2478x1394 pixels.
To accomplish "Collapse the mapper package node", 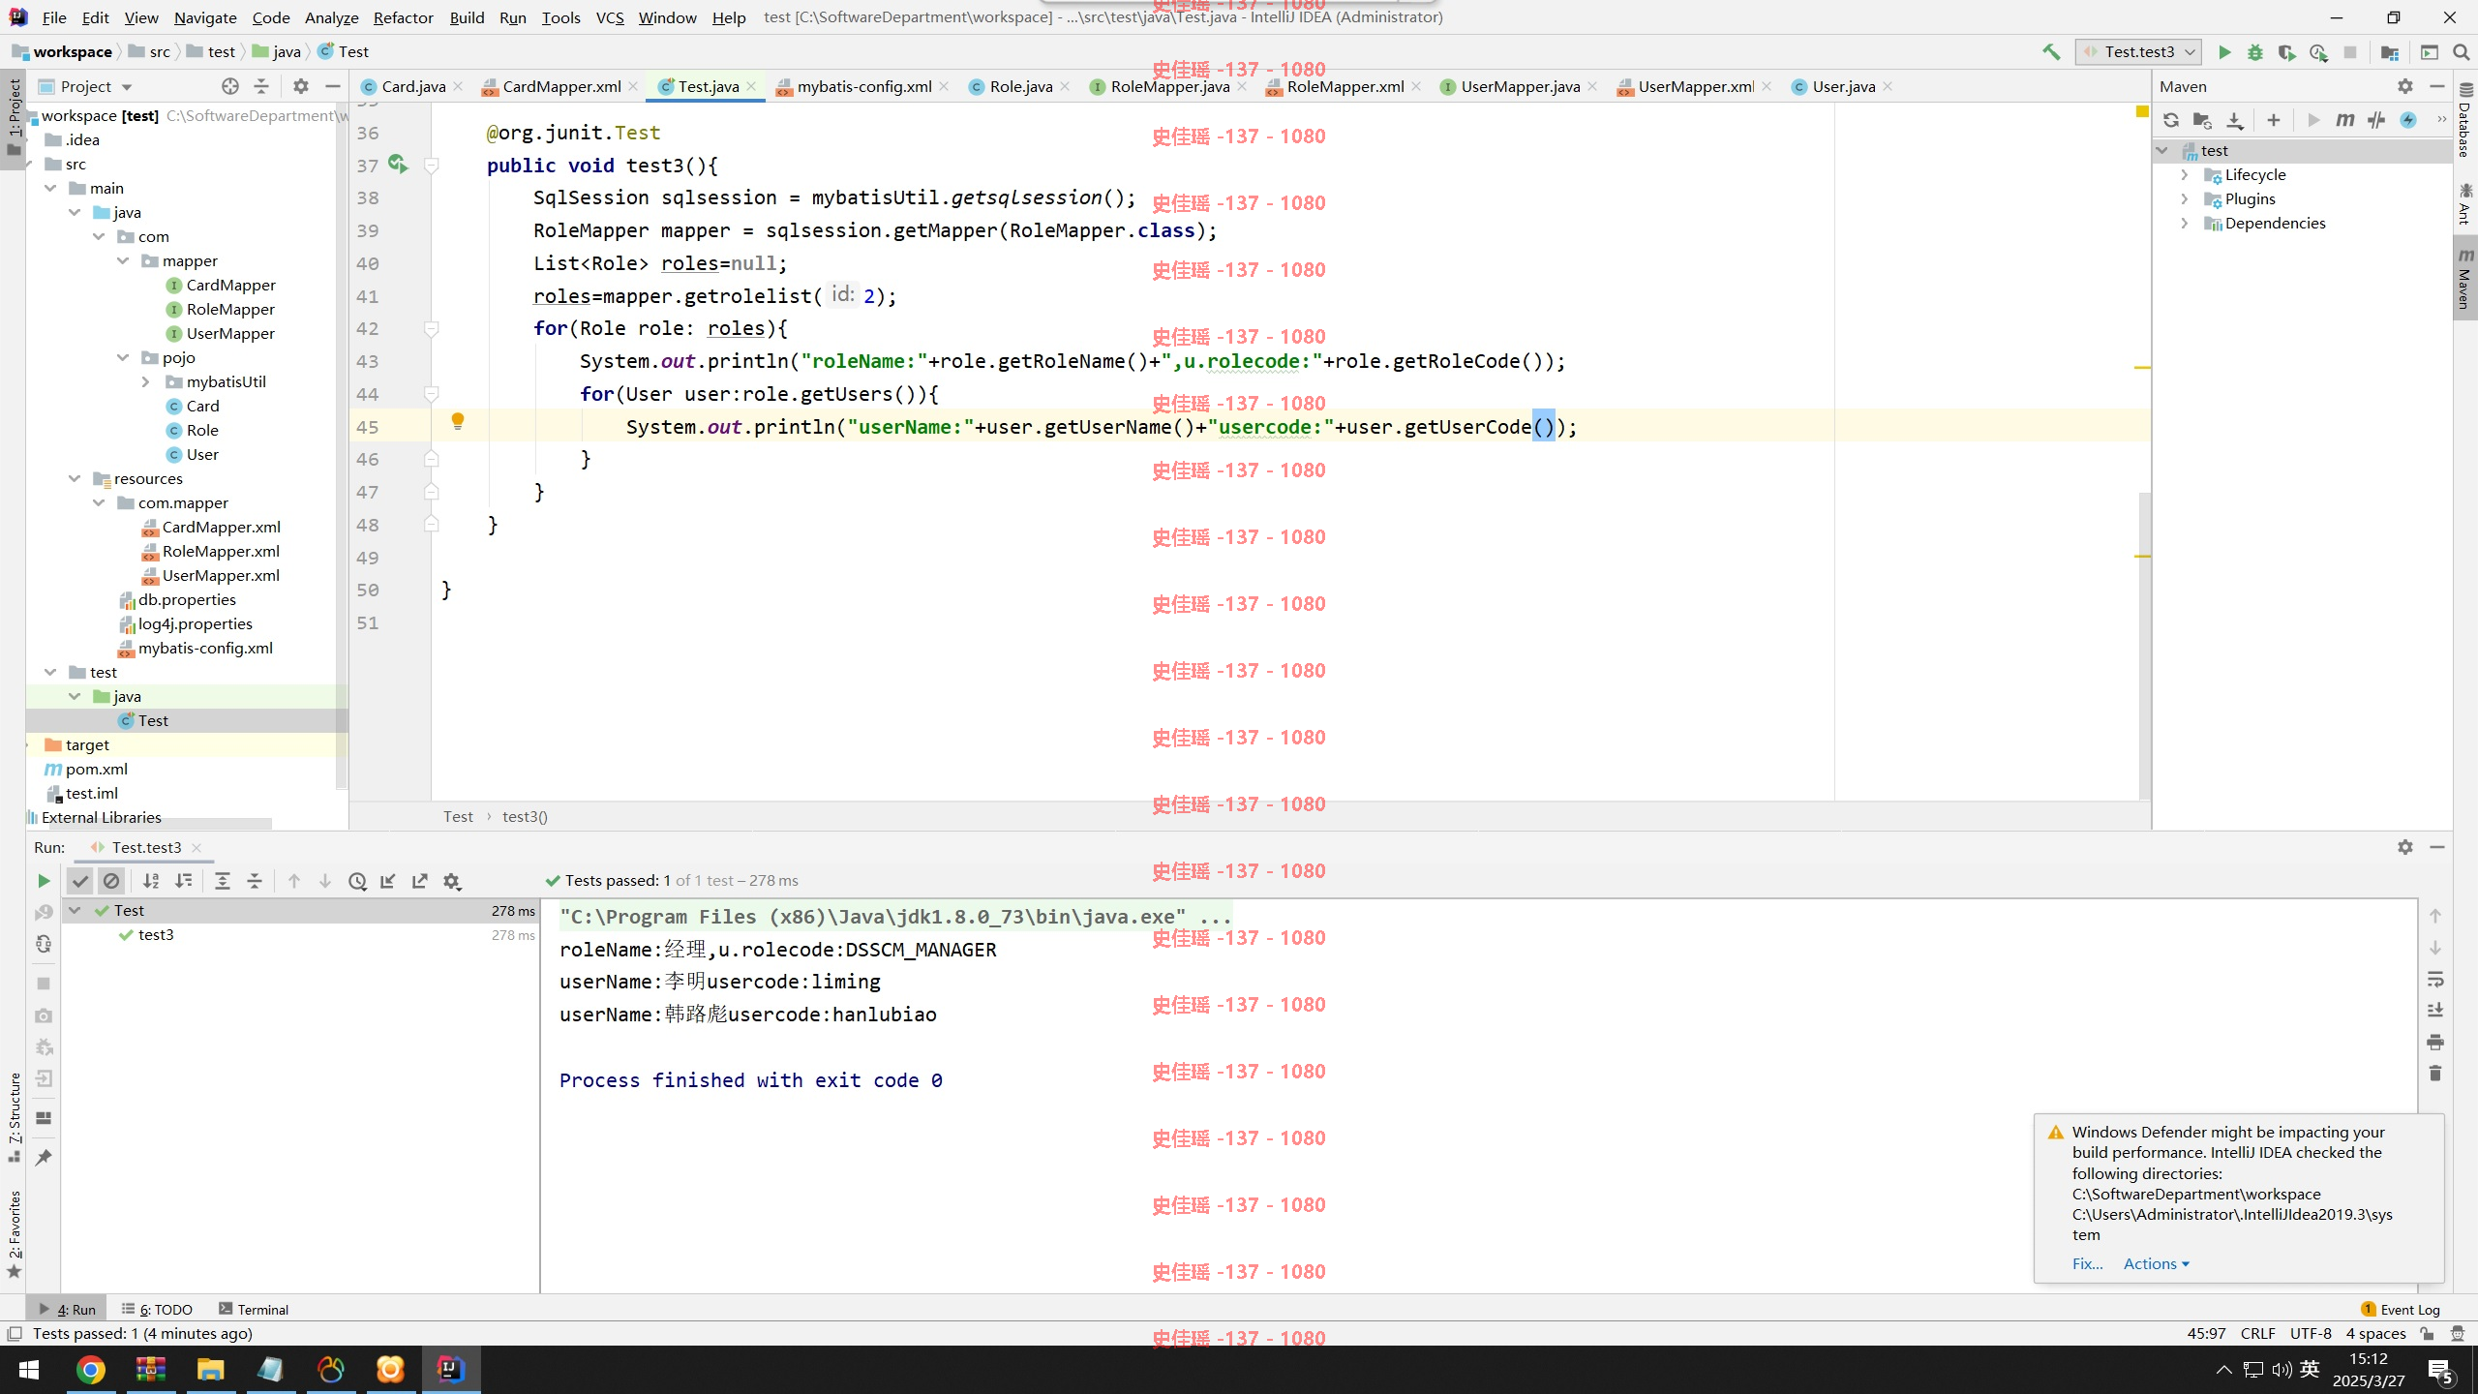I will click(123, 260).
